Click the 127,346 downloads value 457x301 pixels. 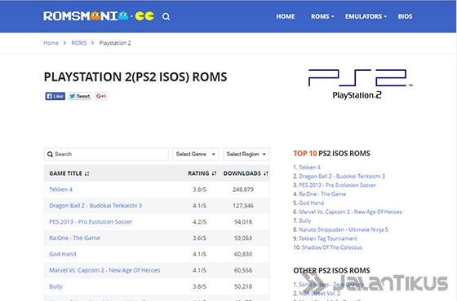coord(243,206)
